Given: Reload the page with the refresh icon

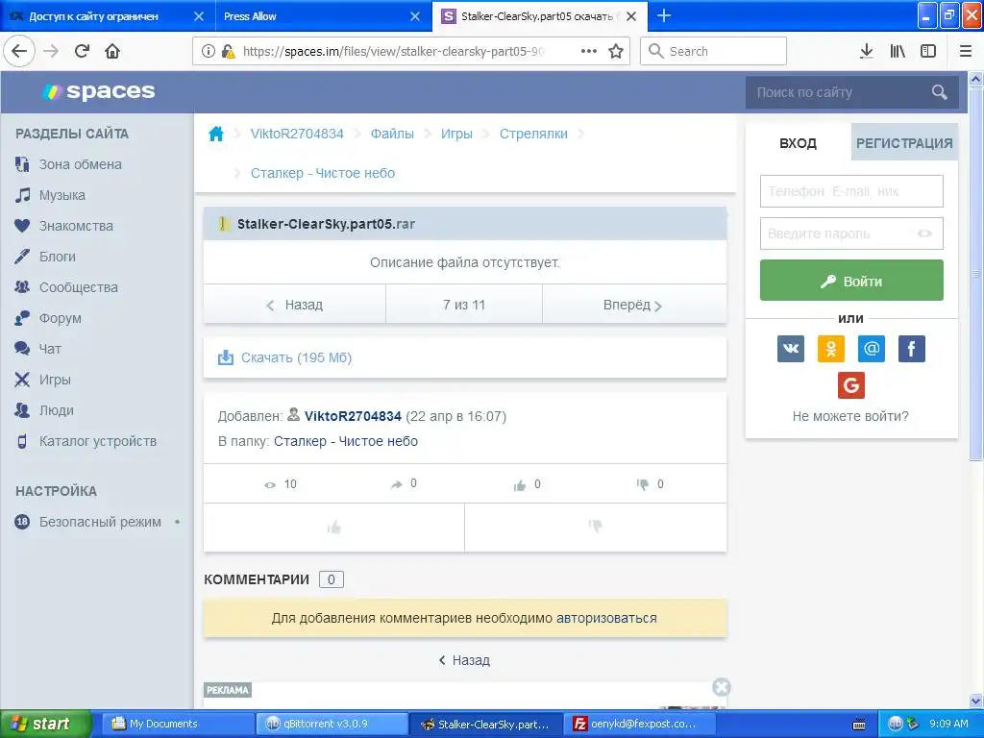Looking at the screenshot, I should click(x=82, y=51).
